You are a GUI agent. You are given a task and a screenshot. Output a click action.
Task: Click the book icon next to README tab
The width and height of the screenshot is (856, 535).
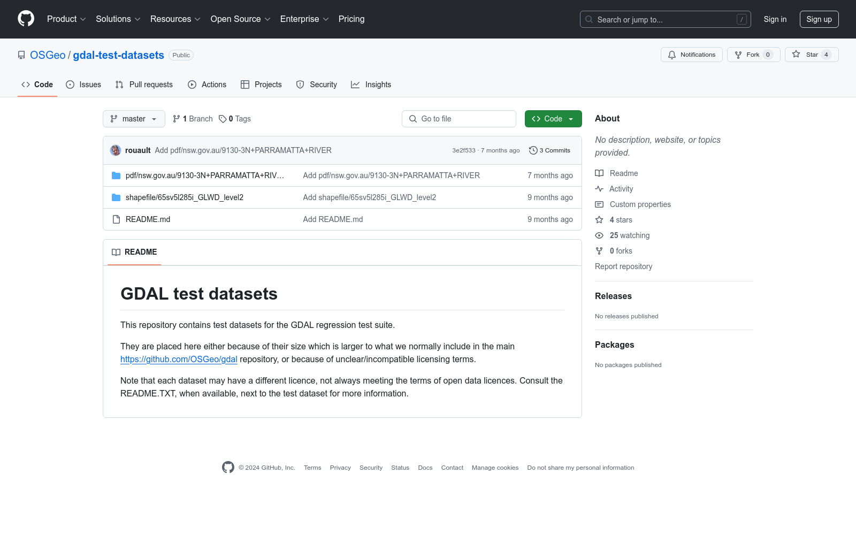(x=116, y=252)
